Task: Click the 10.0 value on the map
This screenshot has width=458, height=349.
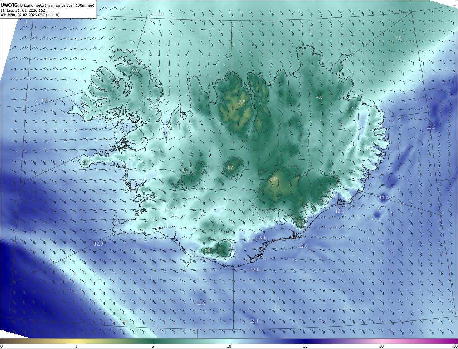Action: point(159,14)
